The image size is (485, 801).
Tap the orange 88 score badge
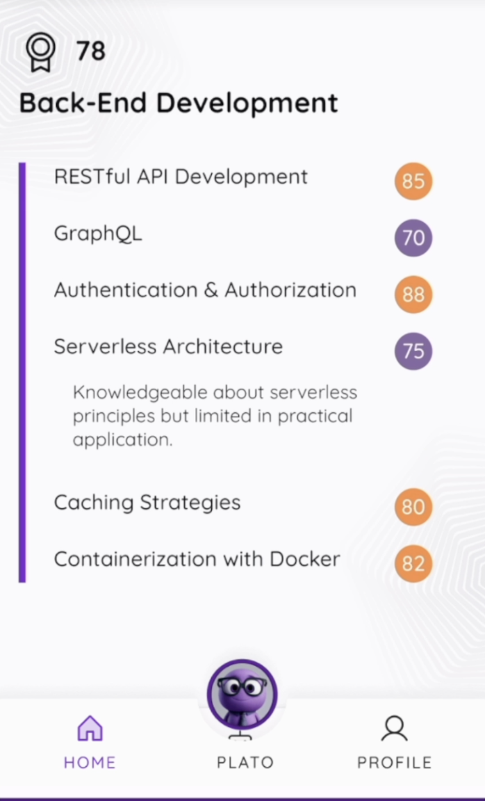click(413, 295)
